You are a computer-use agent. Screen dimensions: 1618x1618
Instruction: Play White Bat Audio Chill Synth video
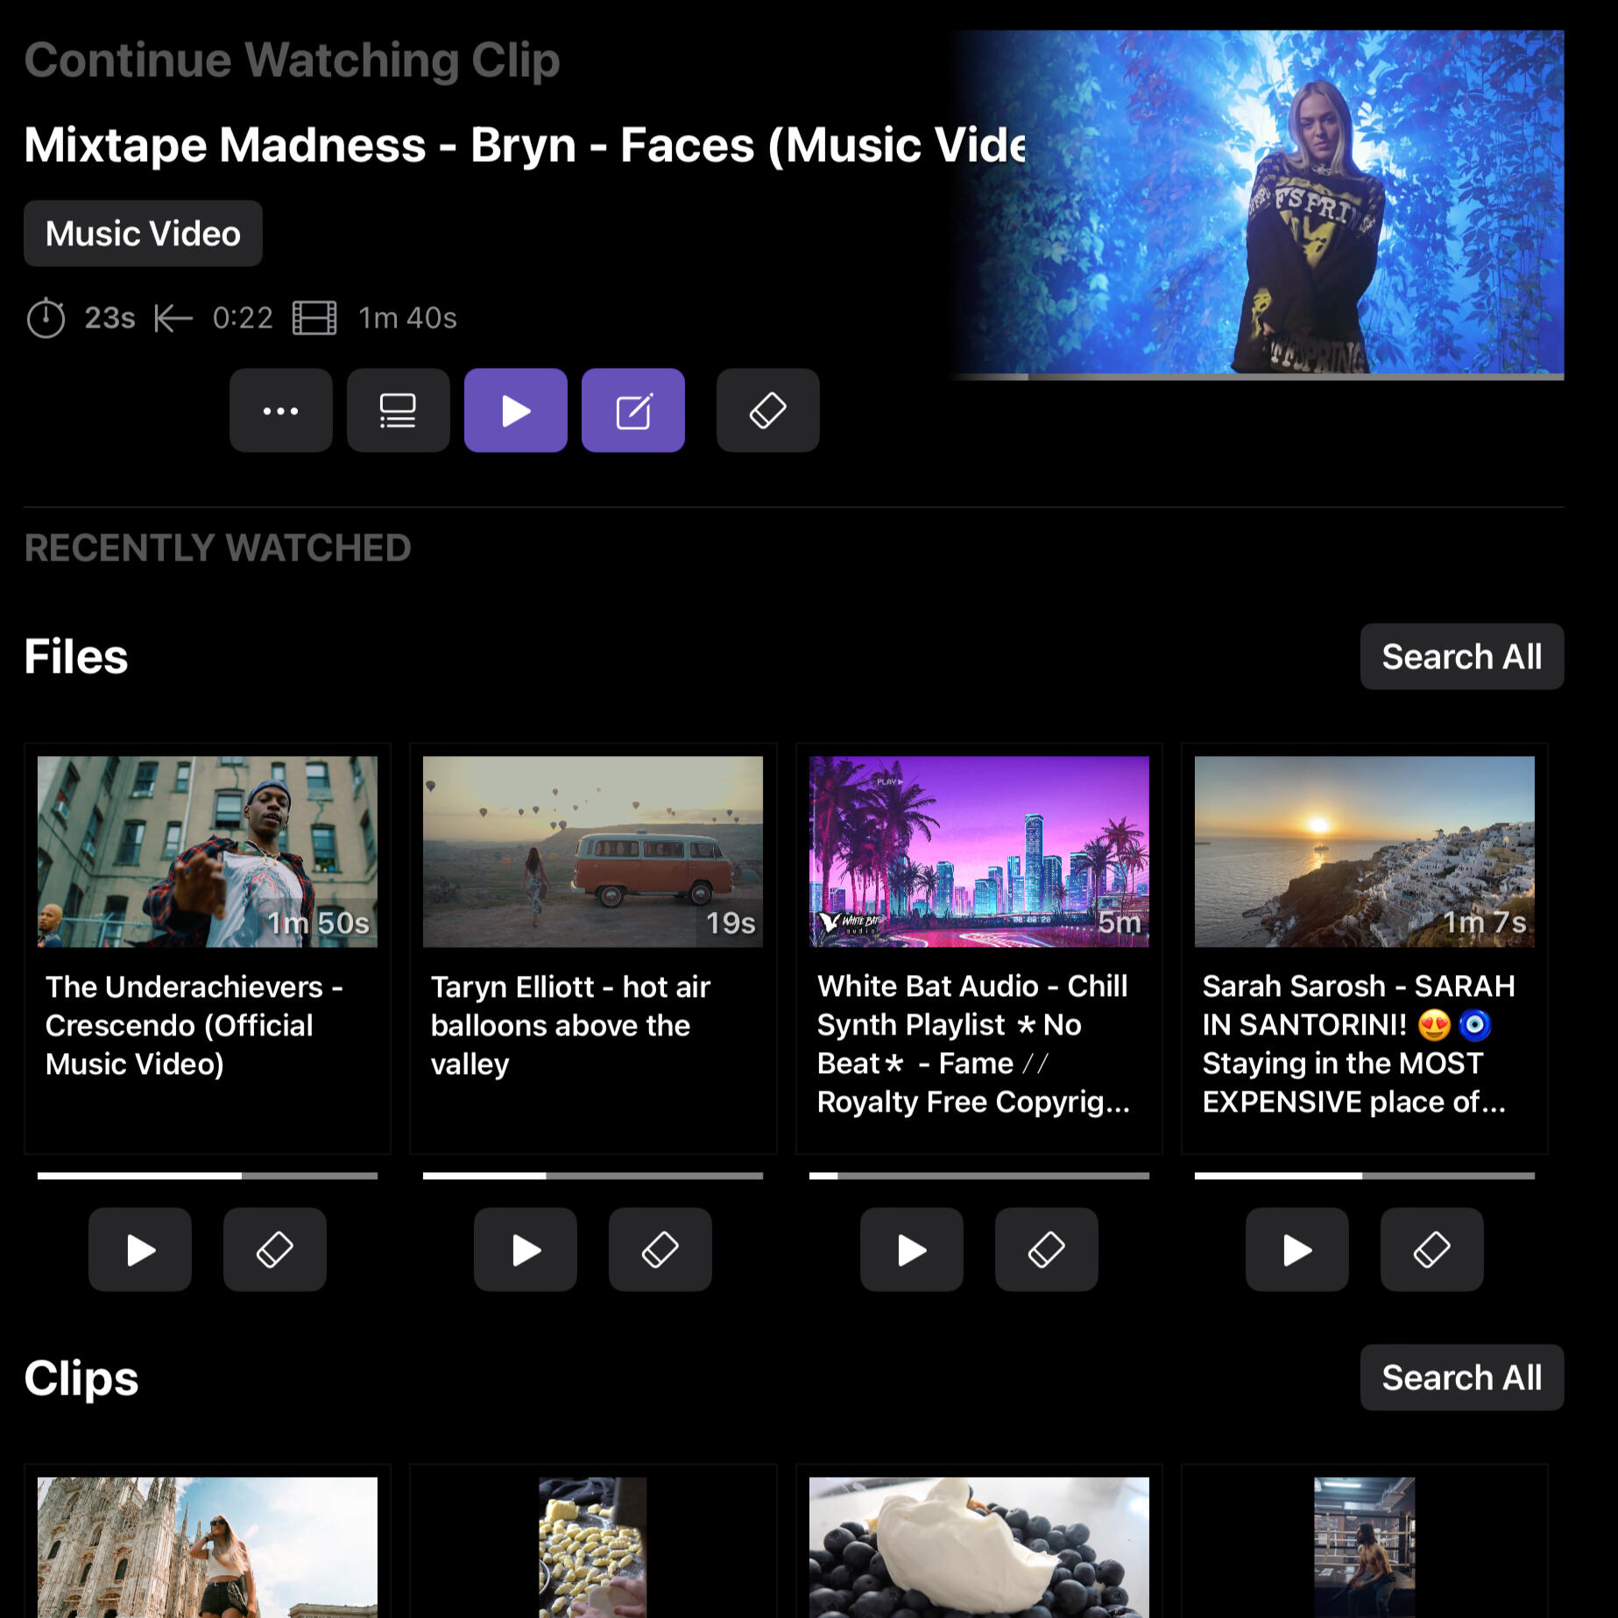click(911, 1249)
